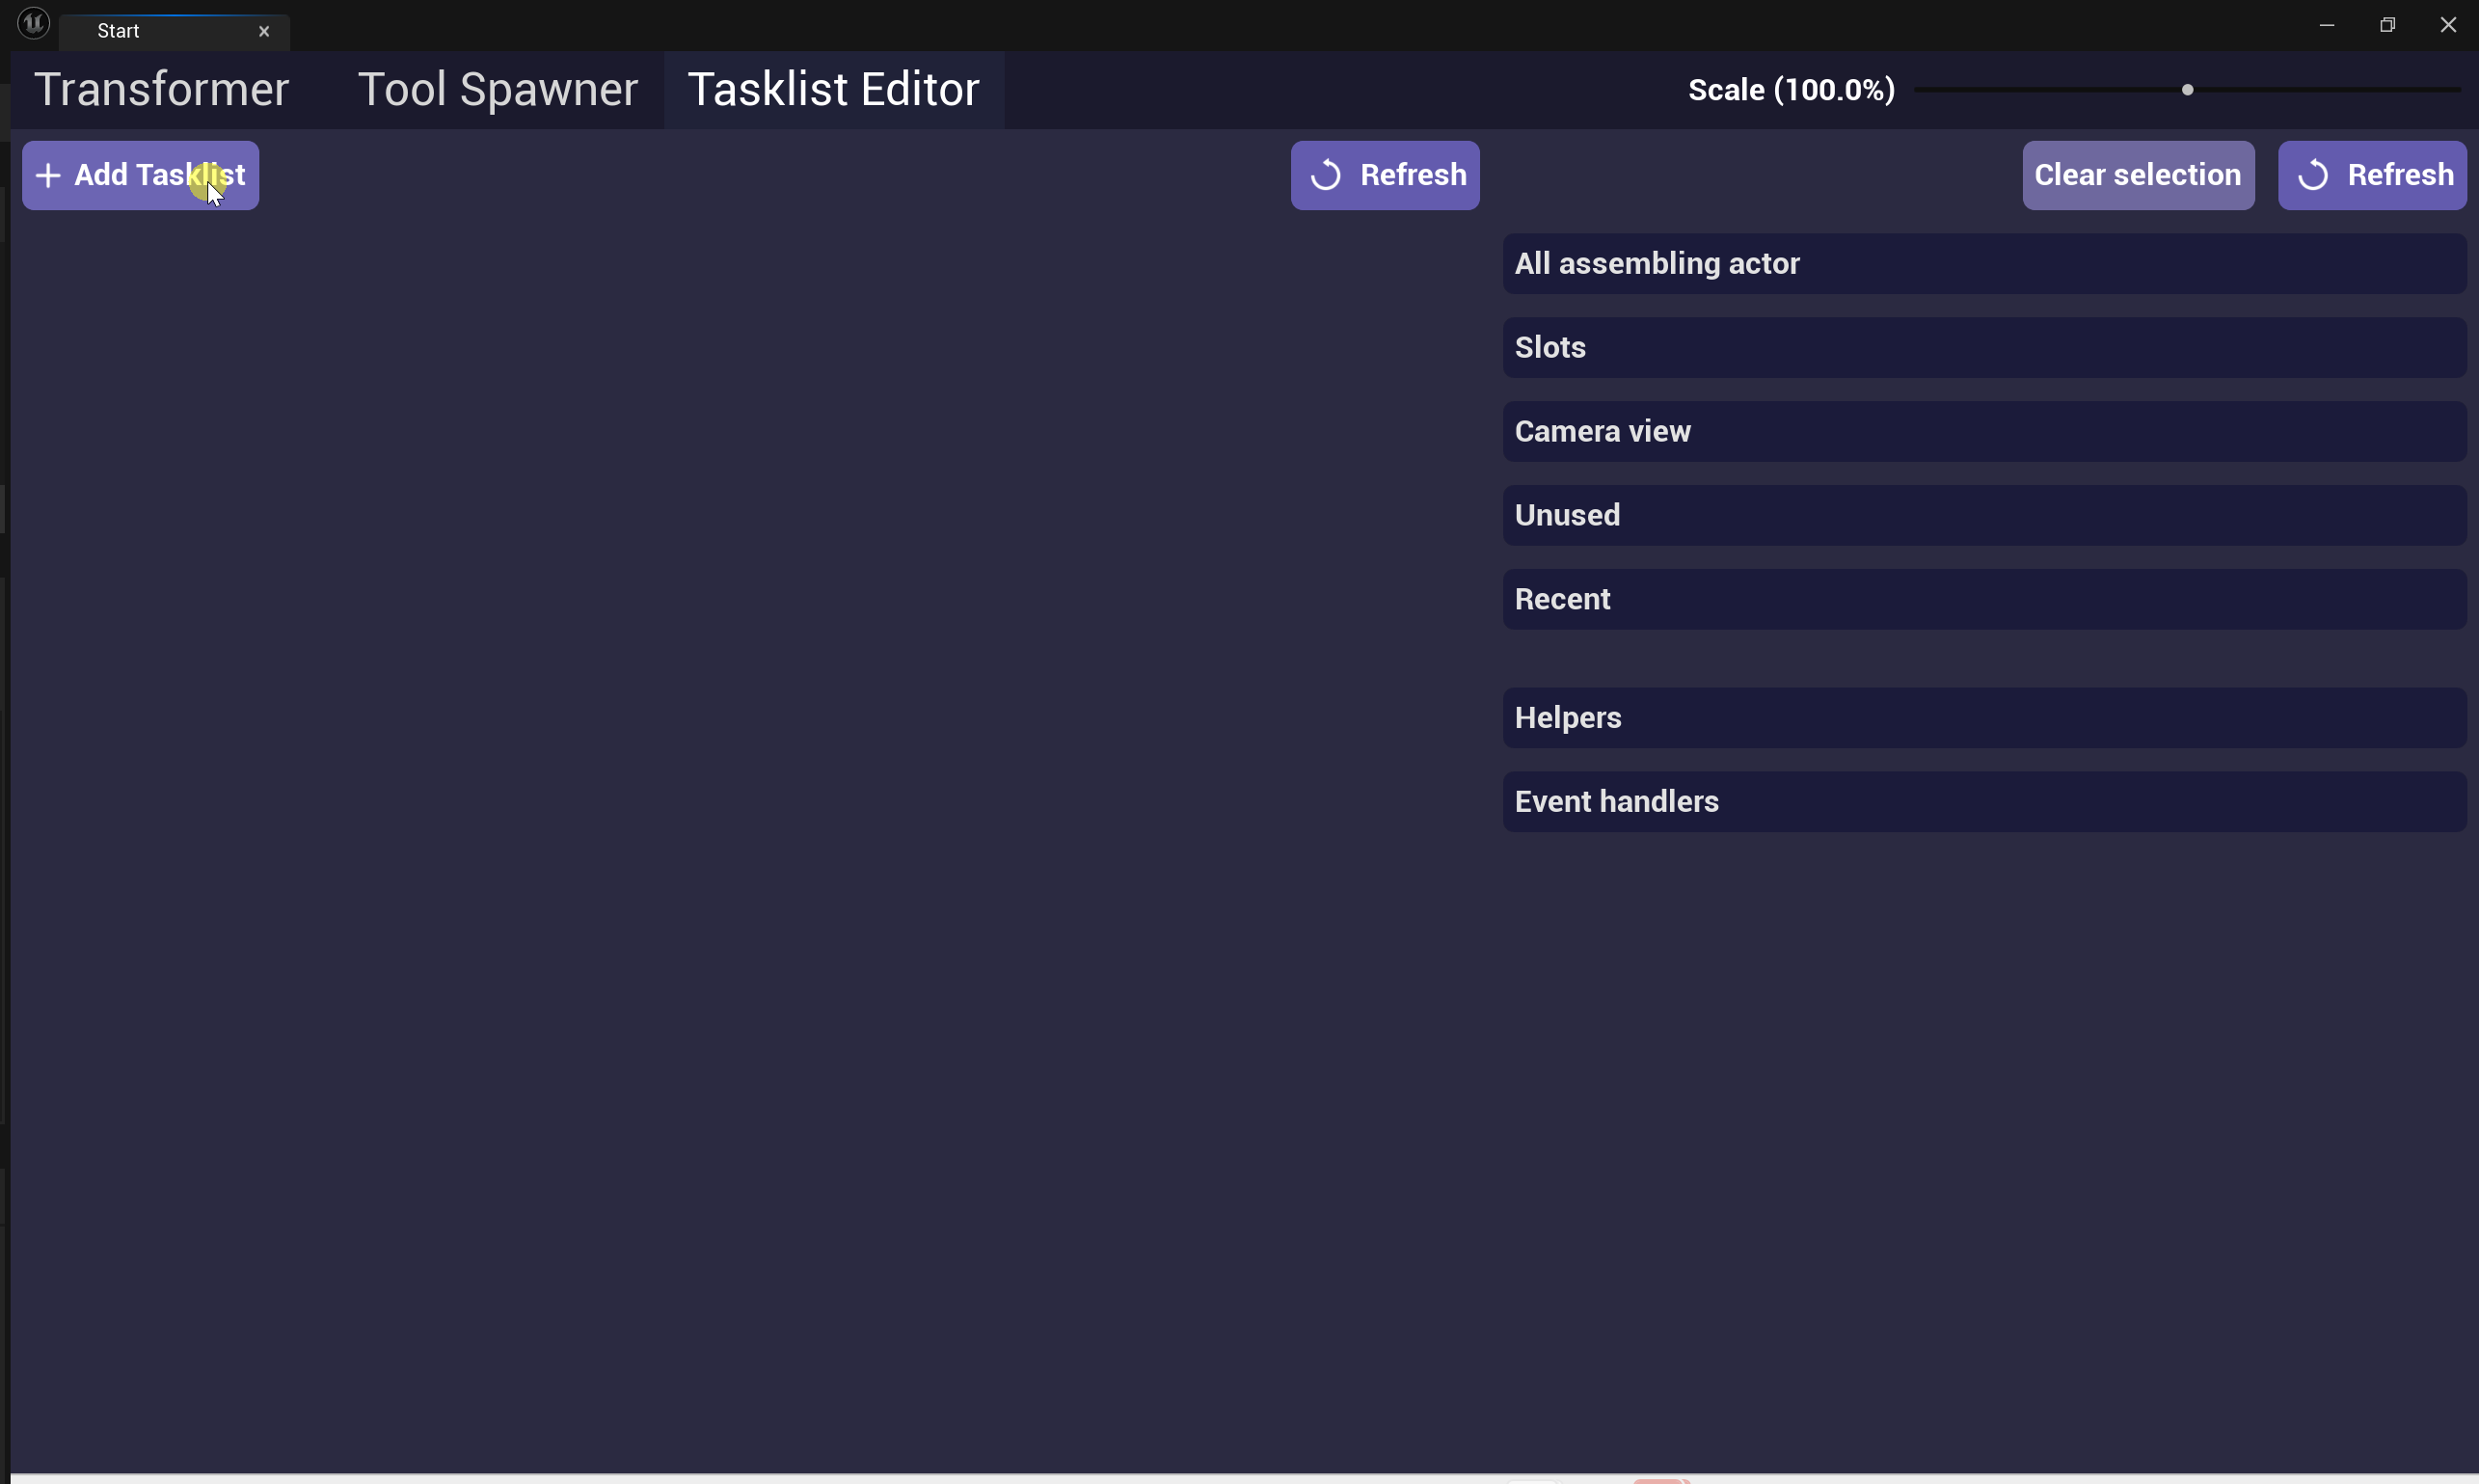Expand the Recent section
Screen dimensions: 2479x1484
1983,600
